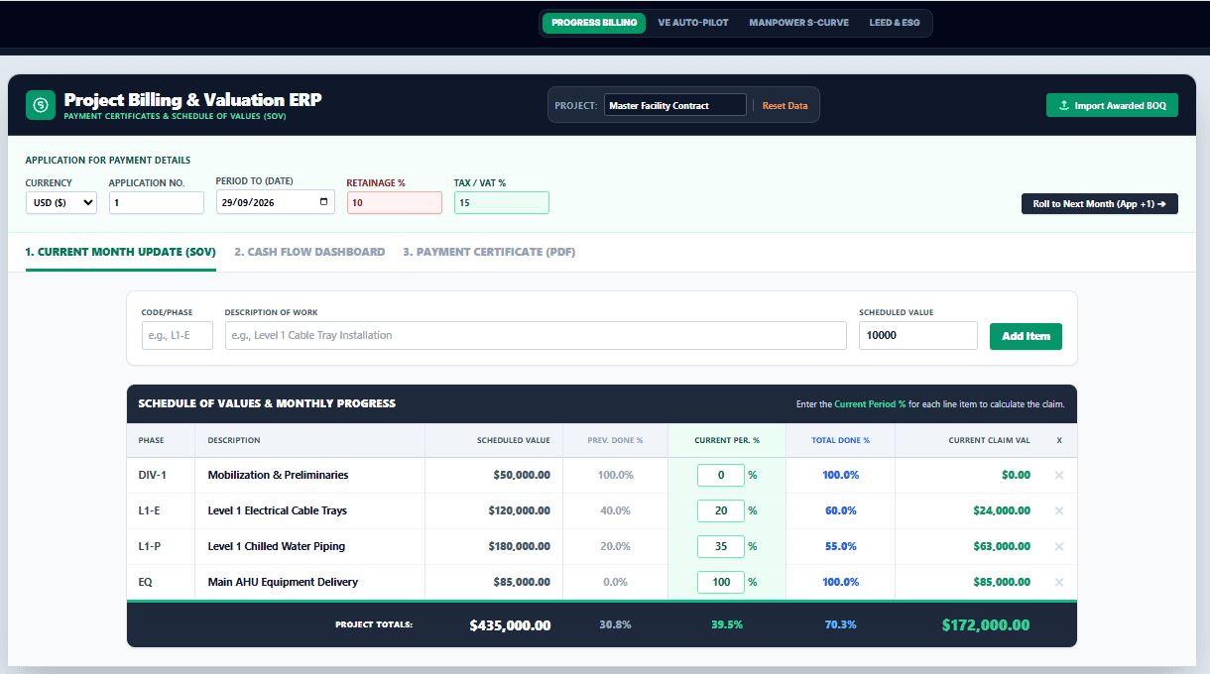1210x674 pixels.
Task: Click the 39.5% current period total
Action: 727,624
